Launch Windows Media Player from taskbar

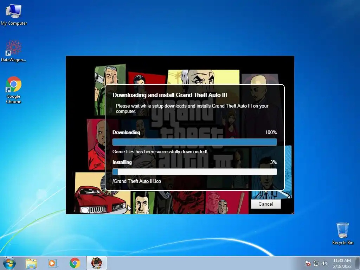53,263
